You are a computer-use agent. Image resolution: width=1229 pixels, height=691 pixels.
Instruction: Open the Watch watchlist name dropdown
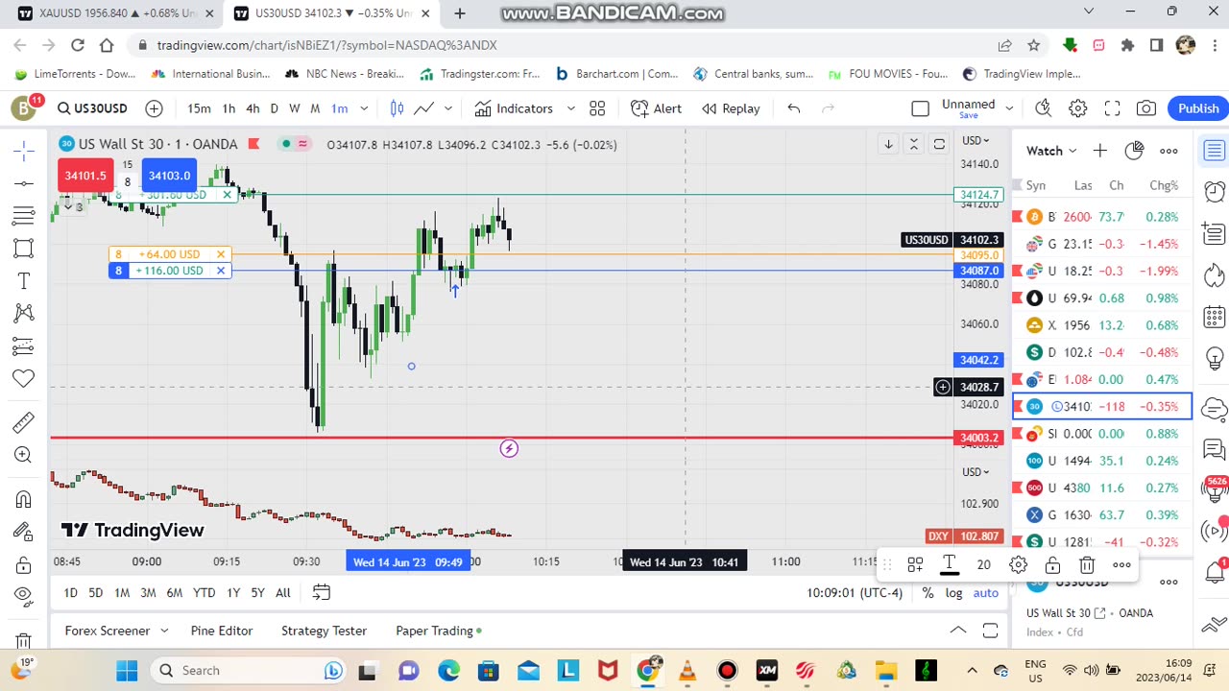tap(1052, 151)
